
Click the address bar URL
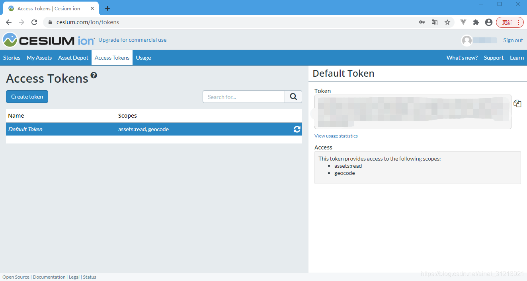88,22
